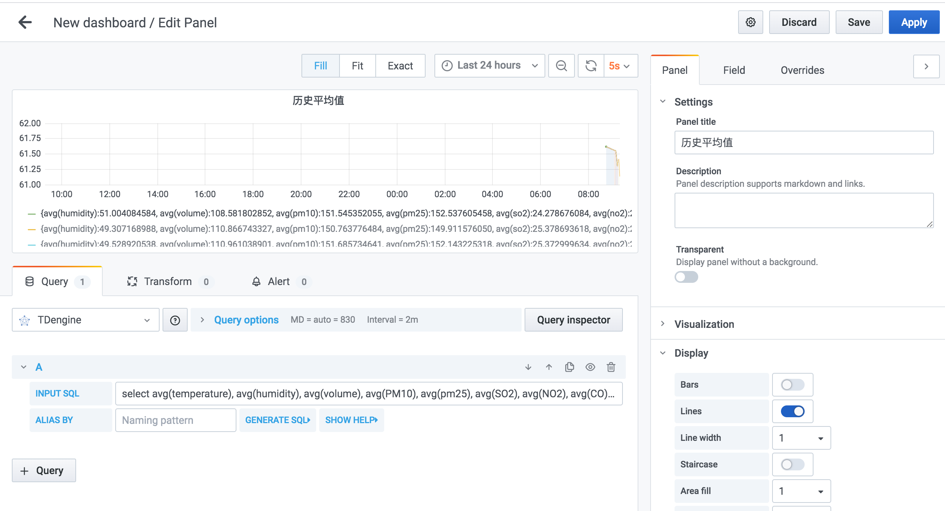This screenshot has height=511, width=945.
Task: Click the Panel title input field
Action: click(x=804, y=143)
